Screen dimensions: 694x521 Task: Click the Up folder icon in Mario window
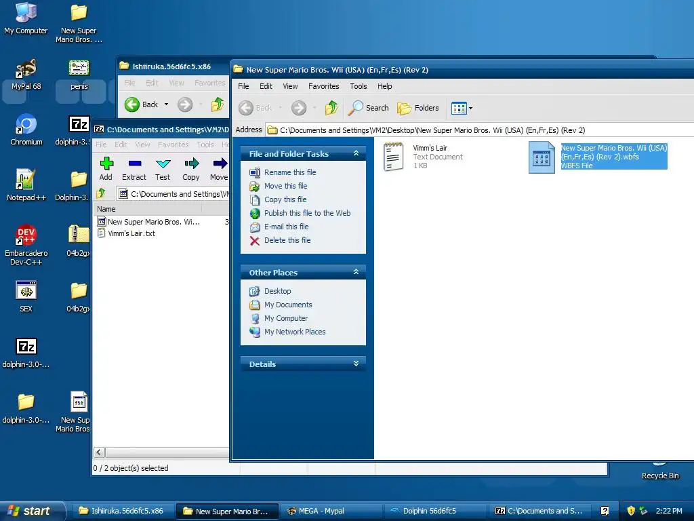[331, 108]
